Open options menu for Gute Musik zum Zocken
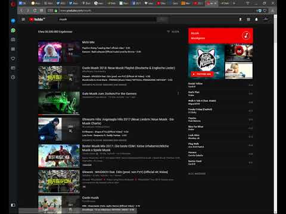Screen dimensions: 286x214 pos(178,93)
